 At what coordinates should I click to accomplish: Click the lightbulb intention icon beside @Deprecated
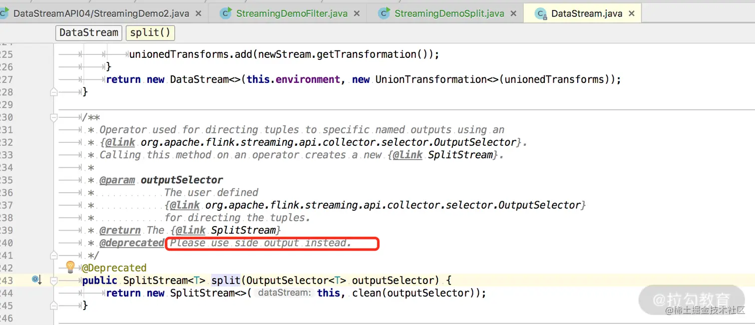point(70,267)
